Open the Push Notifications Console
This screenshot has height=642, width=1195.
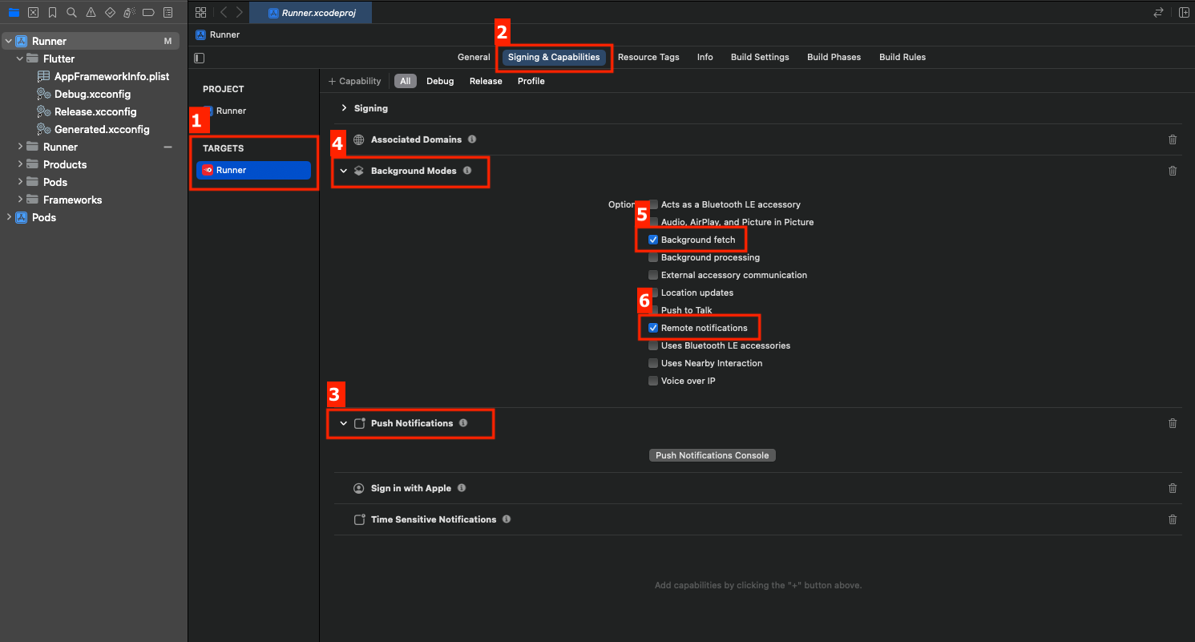pyautogui.click(x=712, y=455)
